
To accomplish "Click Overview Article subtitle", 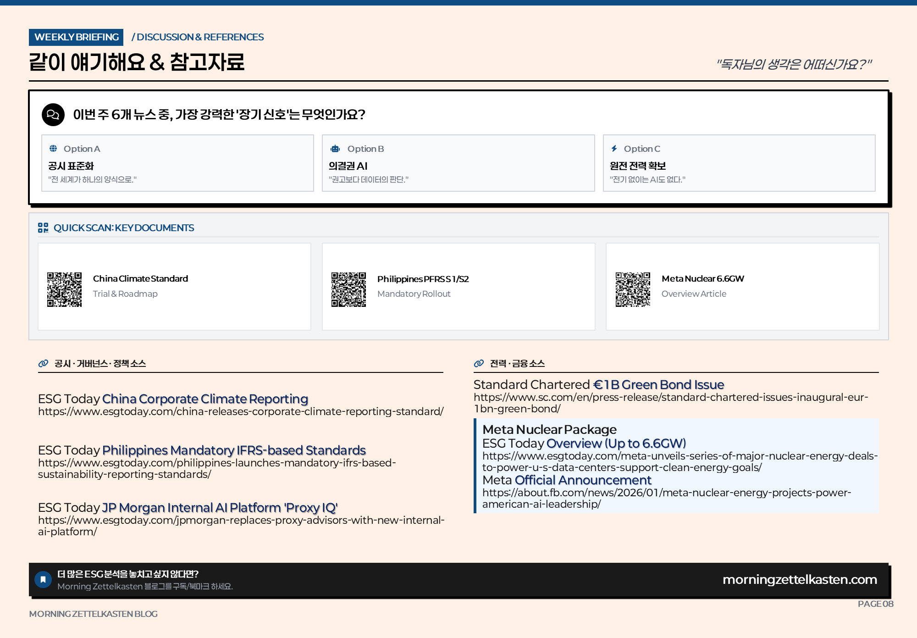I will click(694, 294).
